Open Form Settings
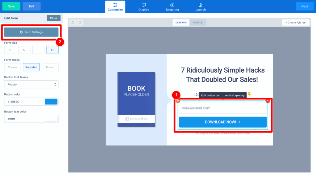The height and width of the screenshot is (178, 316). [x=31, y=32]
